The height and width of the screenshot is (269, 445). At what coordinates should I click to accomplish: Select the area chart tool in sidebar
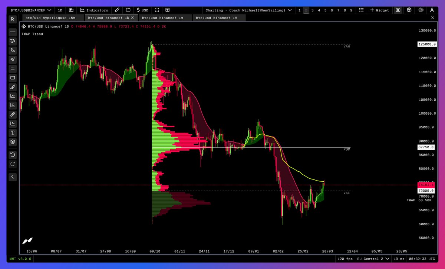tap(13, 124)
